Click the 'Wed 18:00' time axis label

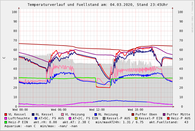coord(135,110)
